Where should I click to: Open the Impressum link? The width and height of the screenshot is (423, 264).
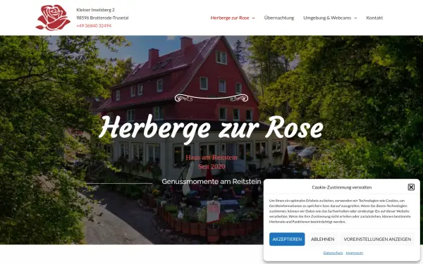(354, 253)
